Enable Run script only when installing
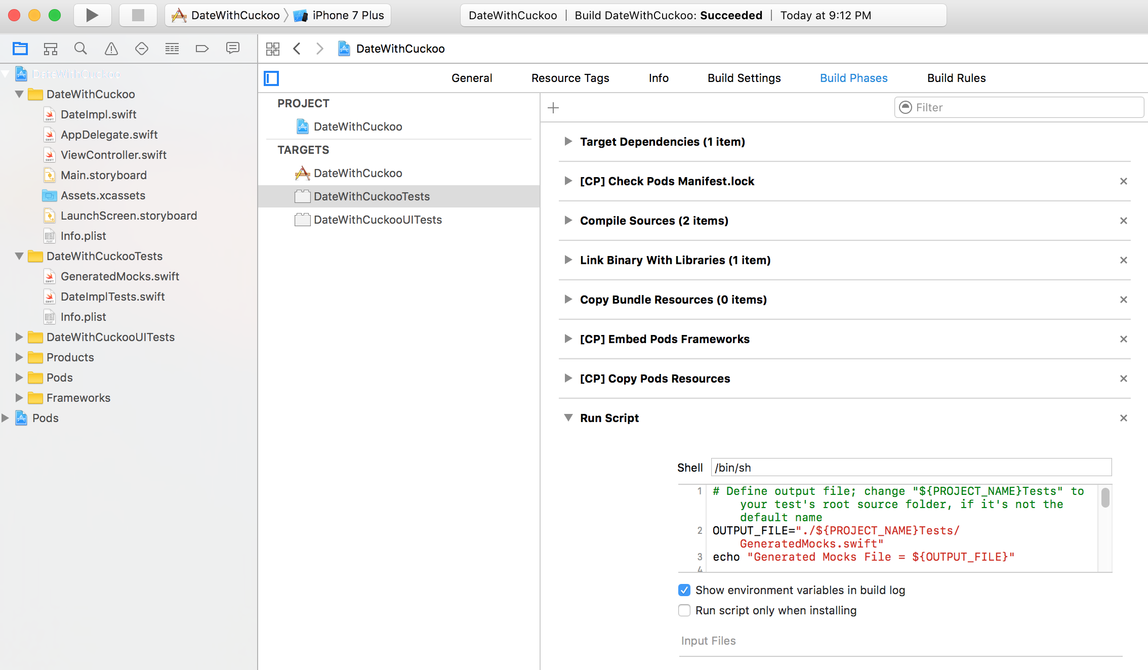The height and width of the screenshot is (670, 1148). pos(684,610)
